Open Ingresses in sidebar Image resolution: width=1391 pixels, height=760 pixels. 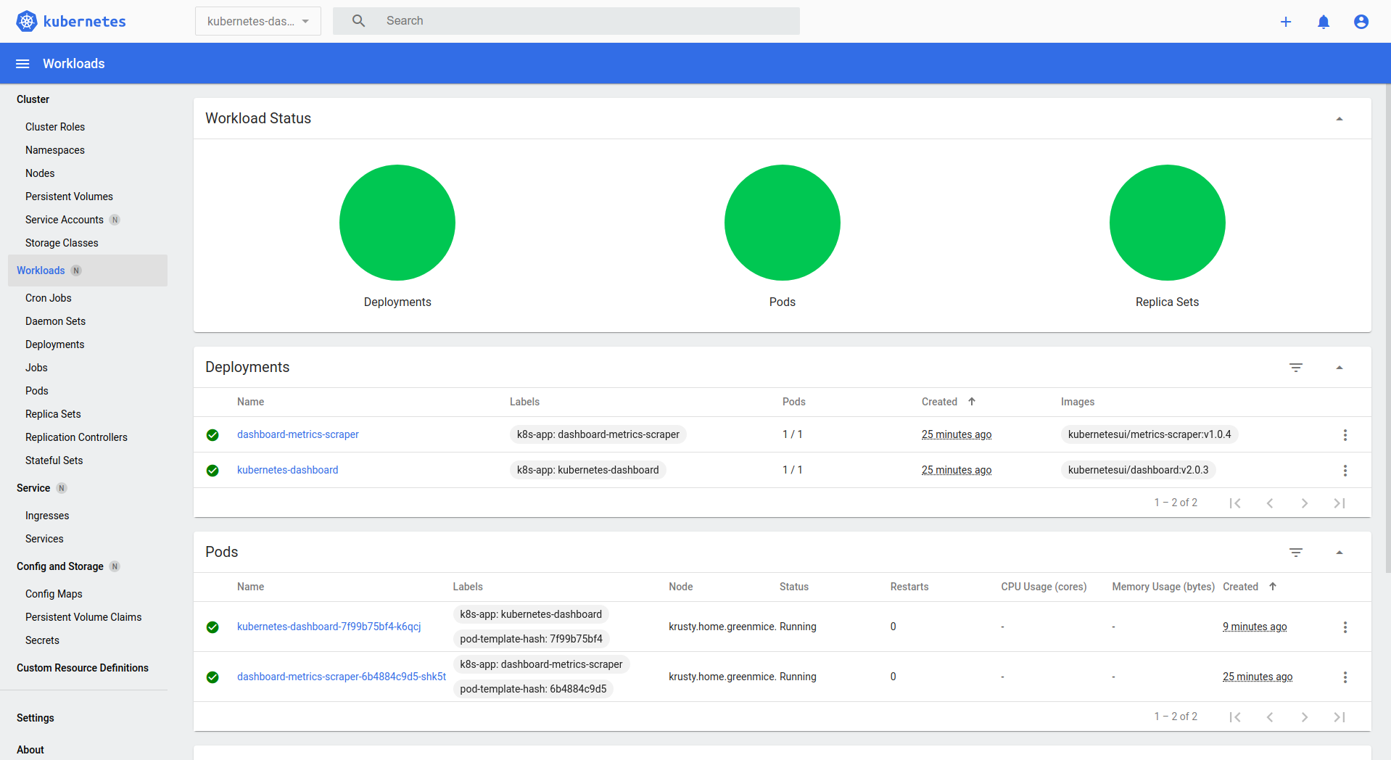coord(47,516)
